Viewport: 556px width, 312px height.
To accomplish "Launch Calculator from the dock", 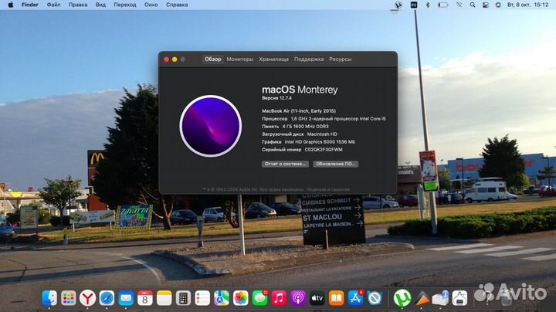I will (x=183, y=298).
